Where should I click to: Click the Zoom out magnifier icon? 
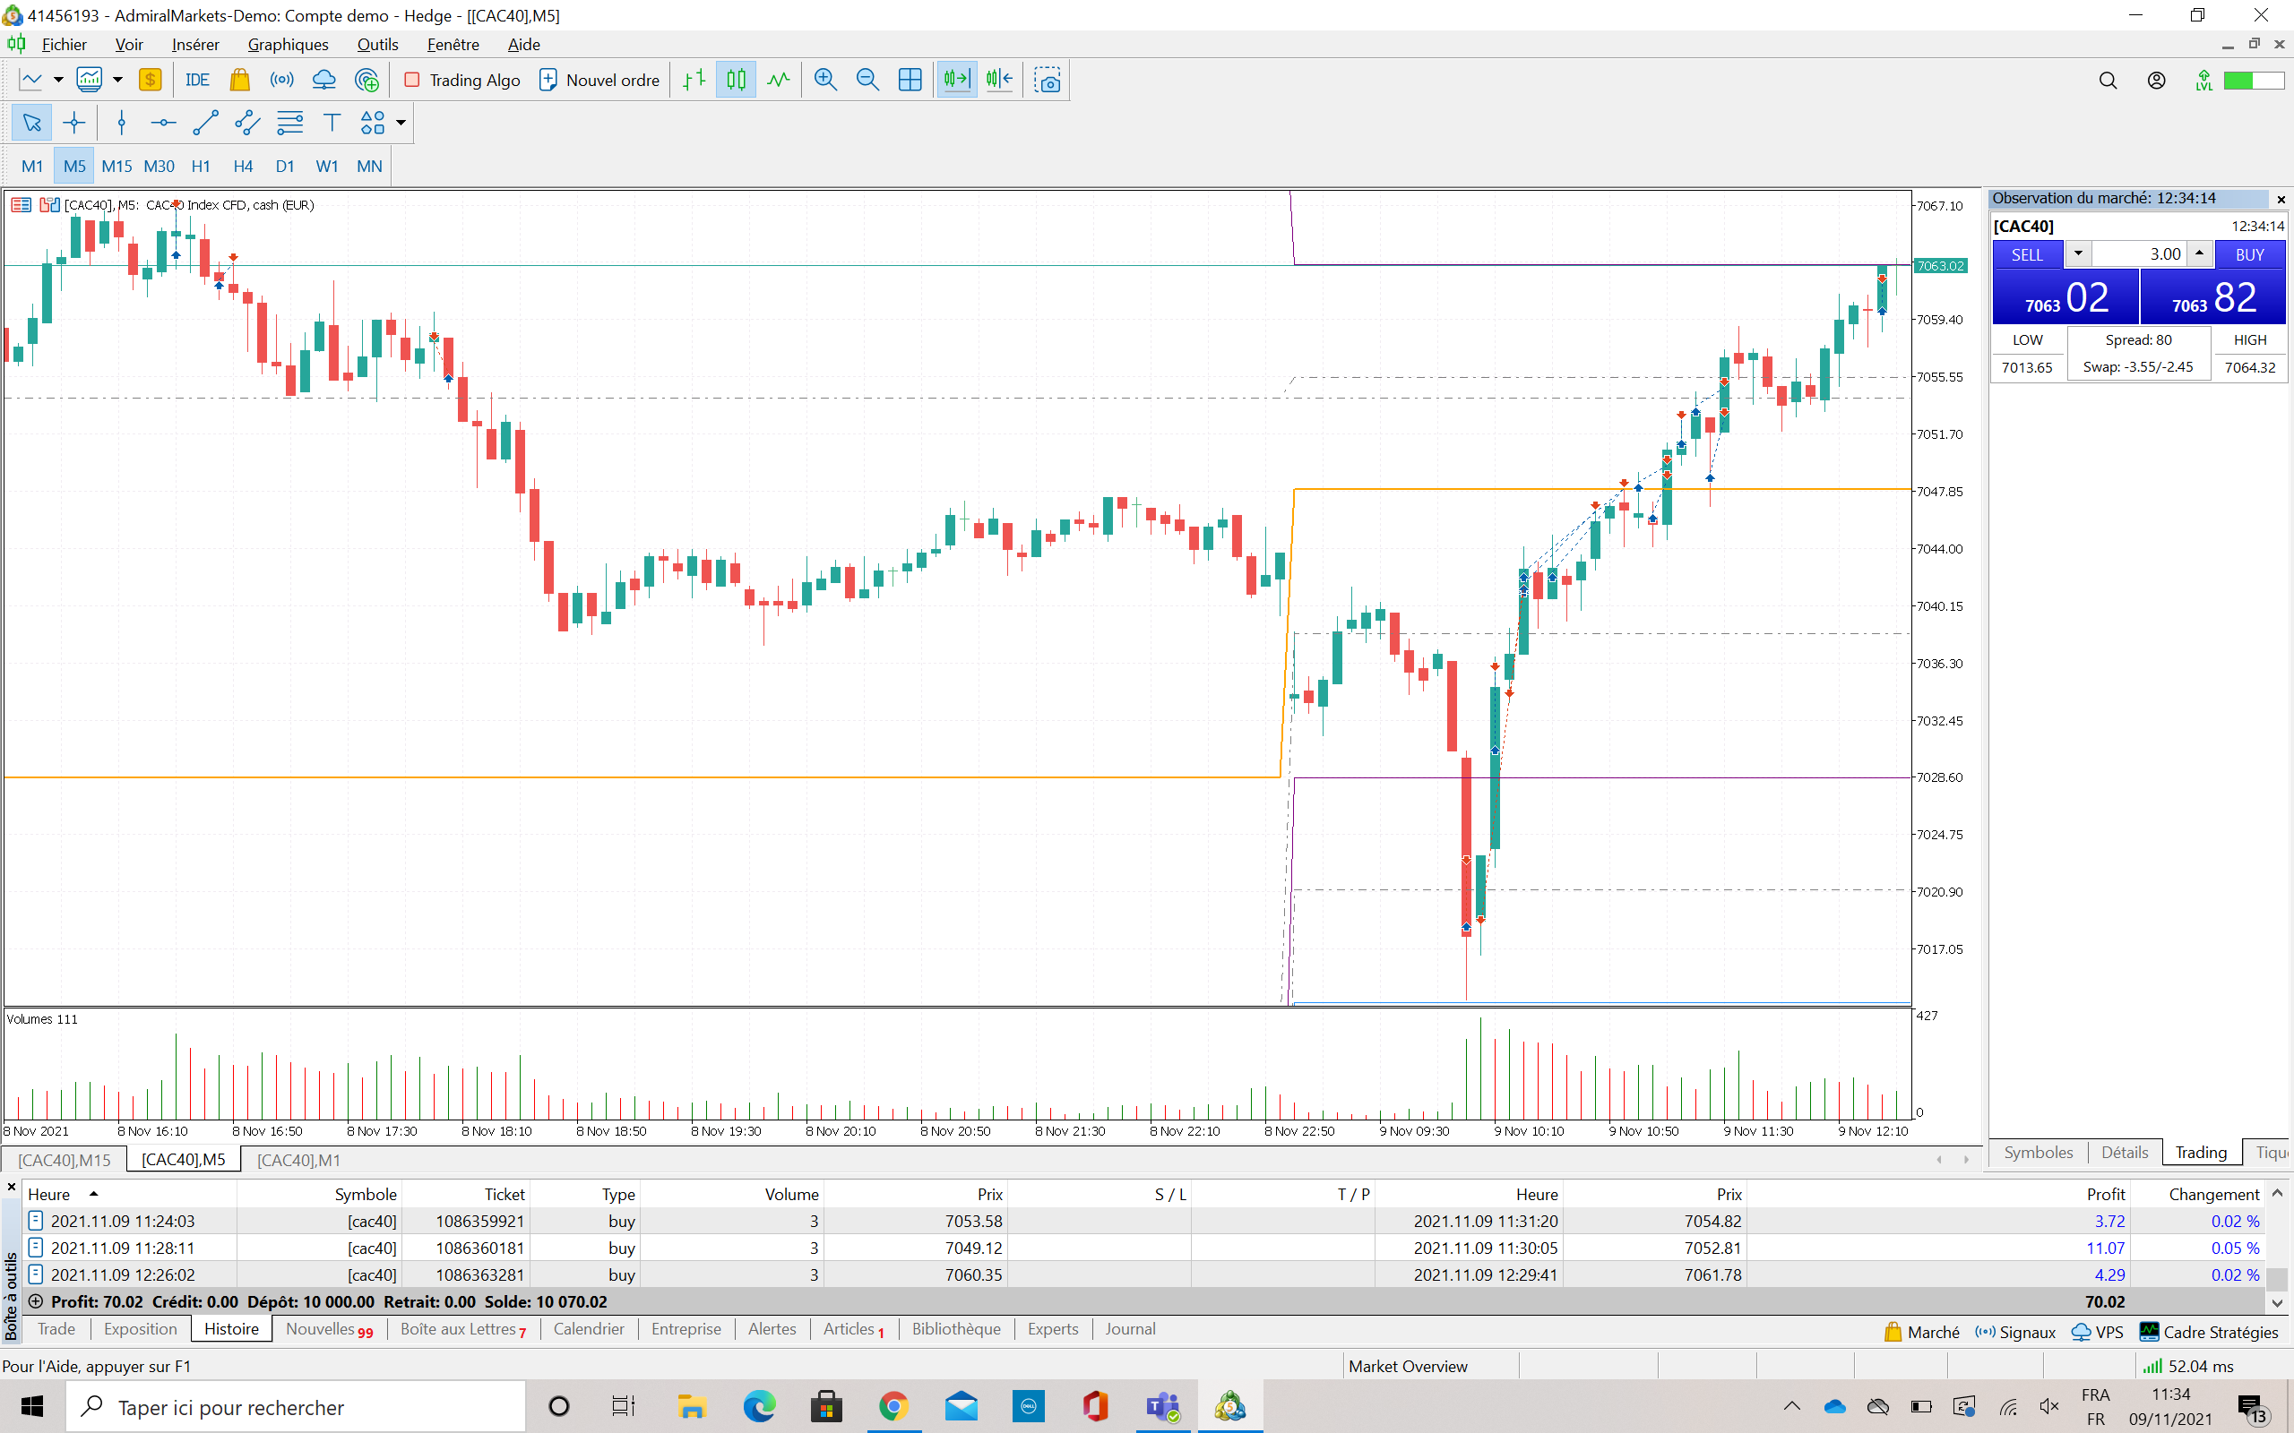click(867, 81)
